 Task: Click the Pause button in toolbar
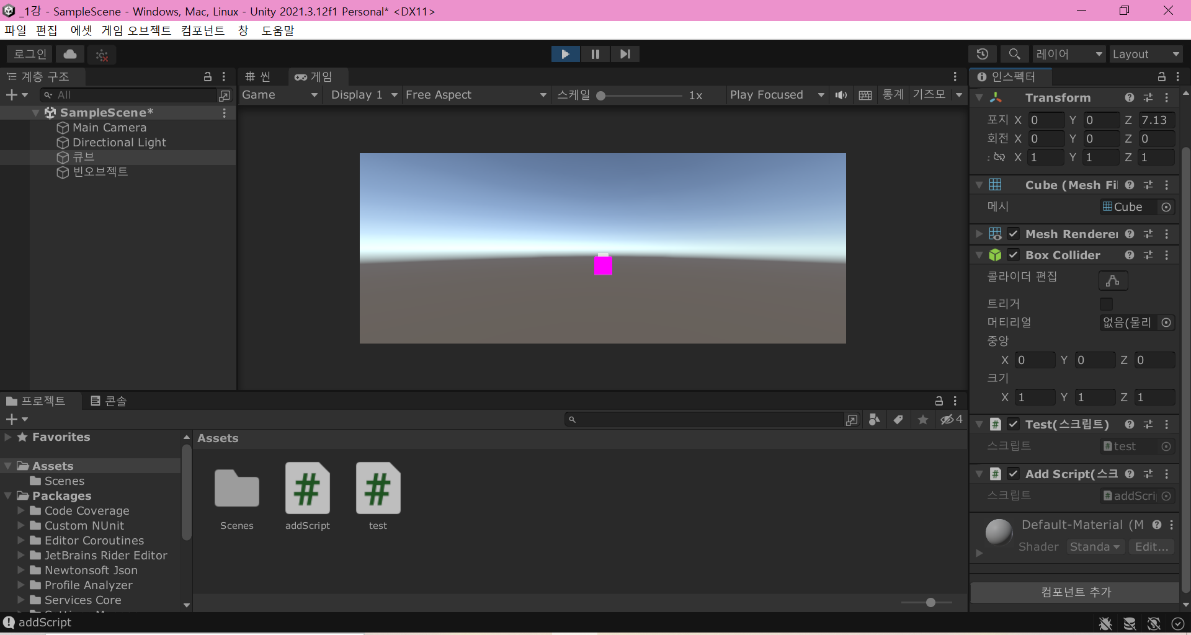[x=595, y=54]
